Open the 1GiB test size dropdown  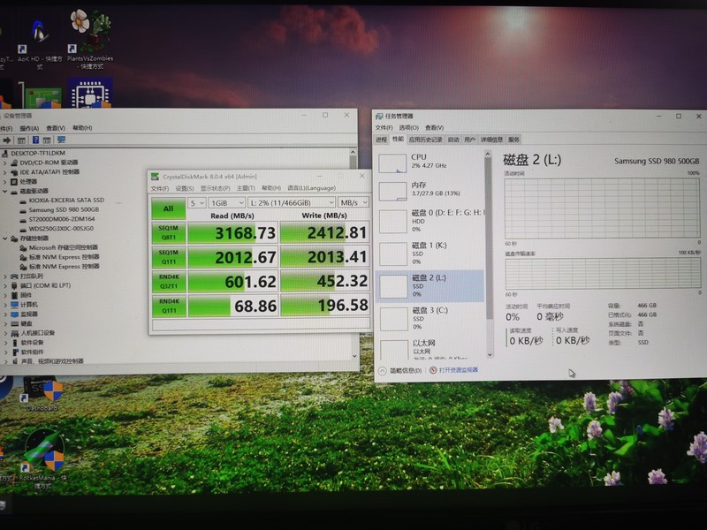click(x=226, y=203)
